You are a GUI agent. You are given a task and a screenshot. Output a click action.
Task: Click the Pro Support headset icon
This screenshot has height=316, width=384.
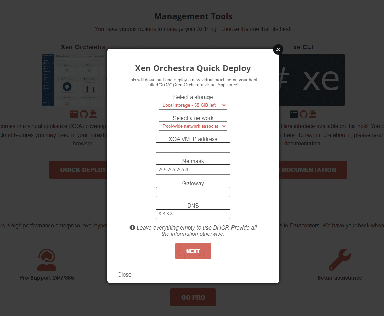[46, 260]
